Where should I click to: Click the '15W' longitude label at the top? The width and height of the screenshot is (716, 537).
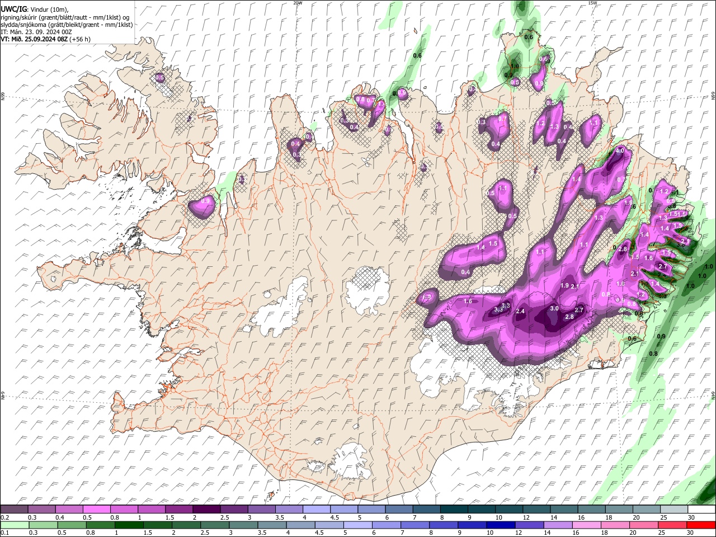click(592, 3)
